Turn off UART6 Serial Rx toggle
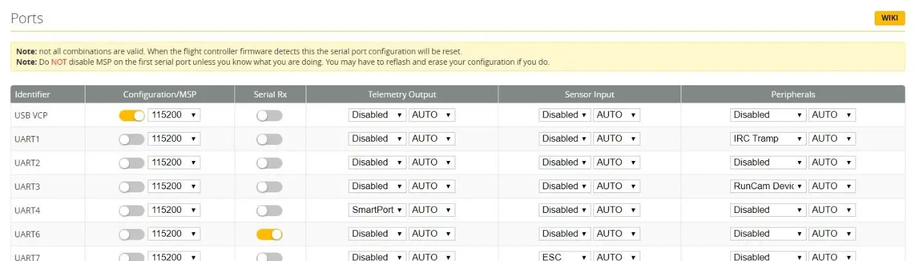Screen dimensions: 919x261 (x=269, y=234)
